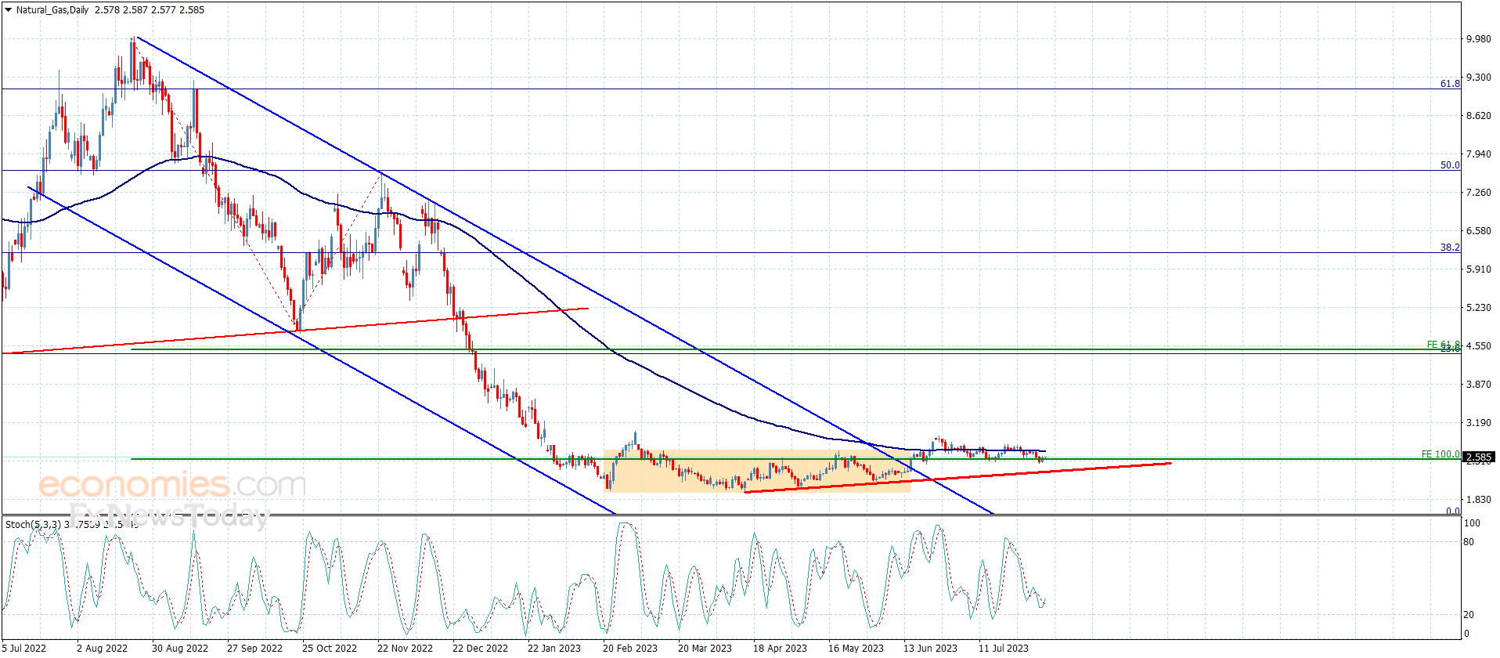Click the 16 May 2023 date label

(856, 649)
